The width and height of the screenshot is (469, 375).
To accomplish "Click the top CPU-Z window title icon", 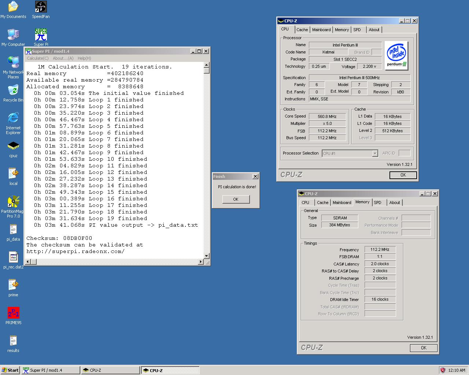I will coord(281,21).
